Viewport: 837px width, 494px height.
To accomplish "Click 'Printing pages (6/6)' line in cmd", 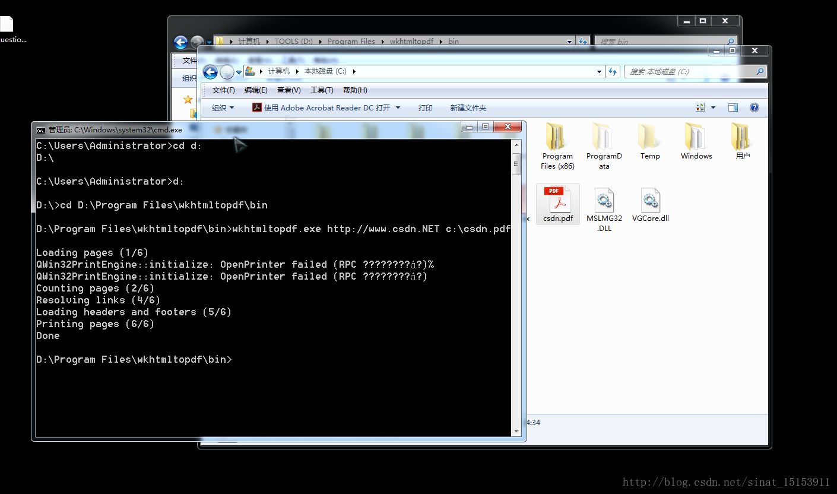I will (95, 324).
